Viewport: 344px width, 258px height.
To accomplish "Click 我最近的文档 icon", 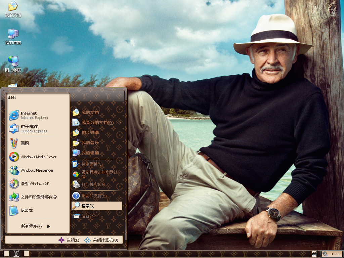I will (76, 122).
